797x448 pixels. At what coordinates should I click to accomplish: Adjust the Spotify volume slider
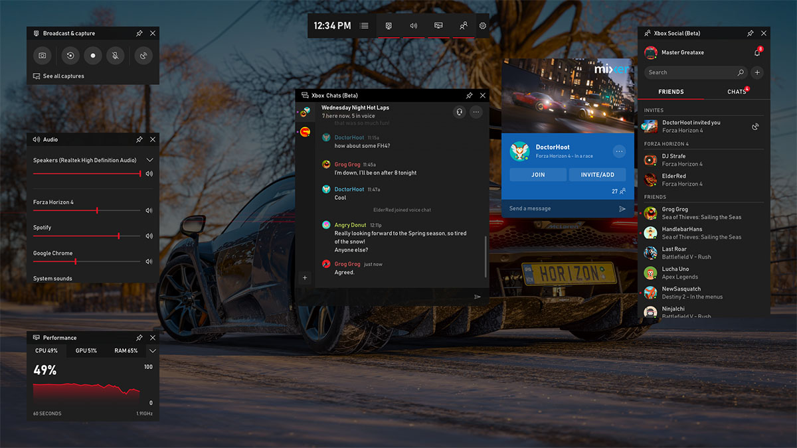coord(87,236)
